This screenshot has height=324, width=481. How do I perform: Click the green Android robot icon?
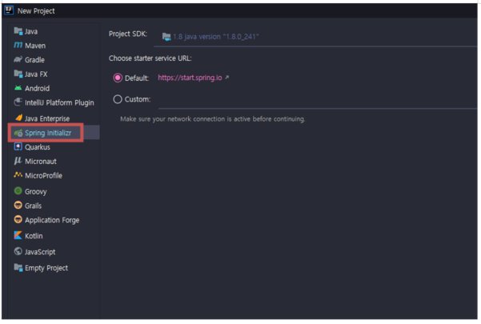coord(18,88)
